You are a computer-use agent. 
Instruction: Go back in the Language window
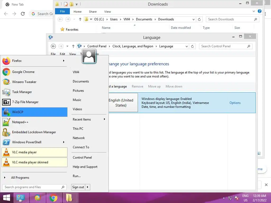pos(53,46)
